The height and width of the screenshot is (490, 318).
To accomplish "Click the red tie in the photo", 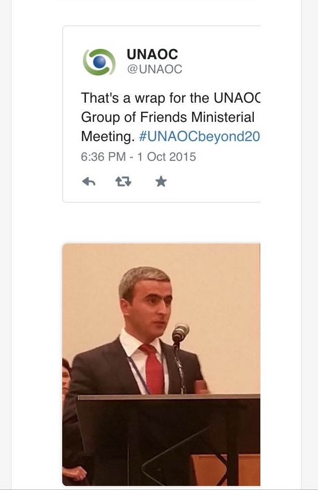I will click(153, 369).
